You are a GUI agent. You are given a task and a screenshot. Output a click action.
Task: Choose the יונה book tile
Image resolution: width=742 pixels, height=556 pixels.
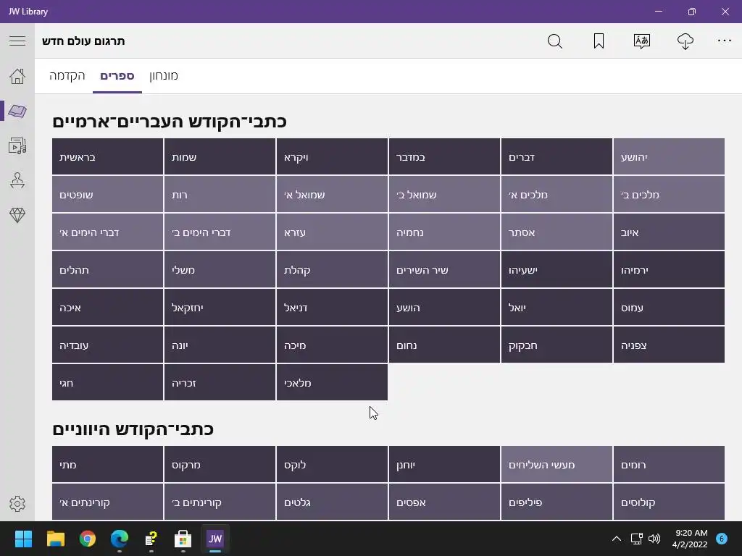[x=220, y=345]
